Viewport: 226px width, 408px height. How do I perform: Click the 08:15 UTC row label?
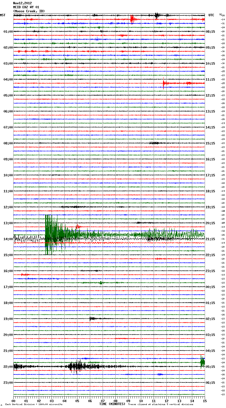point(210,32)
